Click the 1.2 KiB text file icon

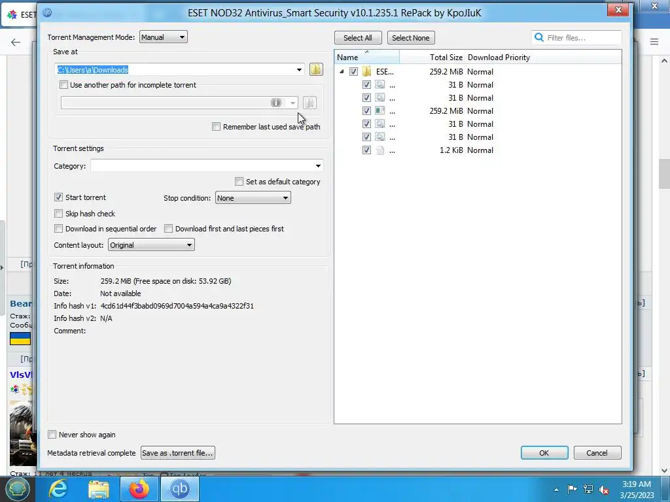click(379, 150)
